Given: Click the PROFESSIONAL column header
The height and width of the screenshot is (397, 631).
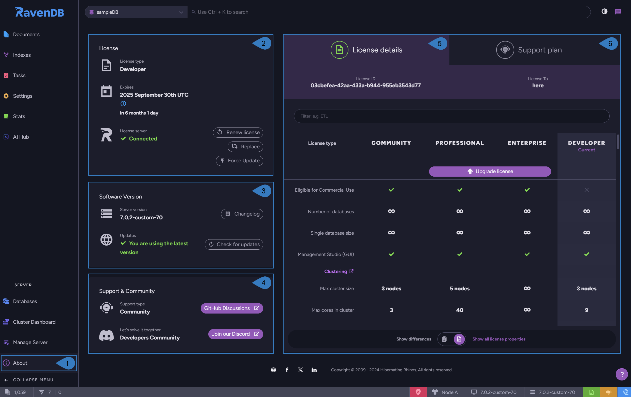Looking at the screenshot, I should tap(460, 143).
